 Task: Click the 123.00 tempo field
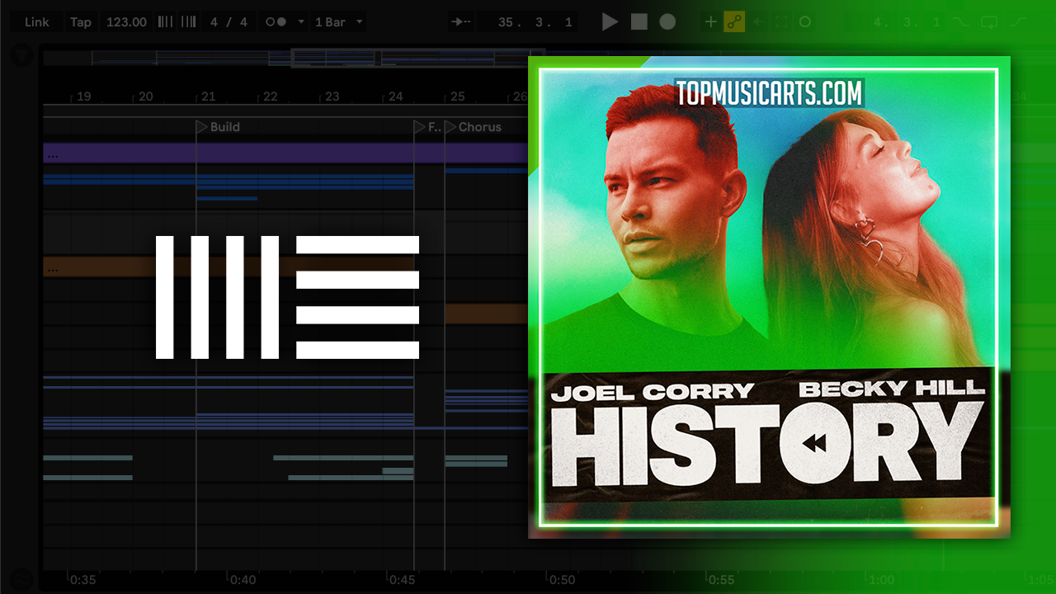tap(126, 22)
